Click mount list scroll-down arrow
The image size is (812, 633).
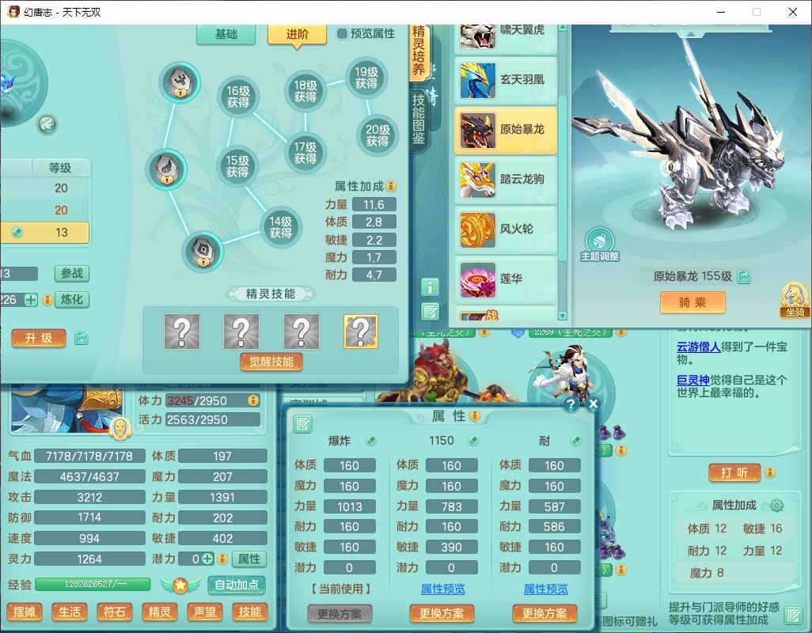click(x=563, y=315)
